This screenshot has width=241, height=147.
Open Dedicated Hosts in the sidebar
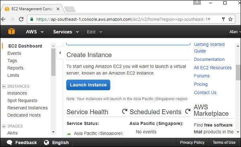click(x=24, y=115)
